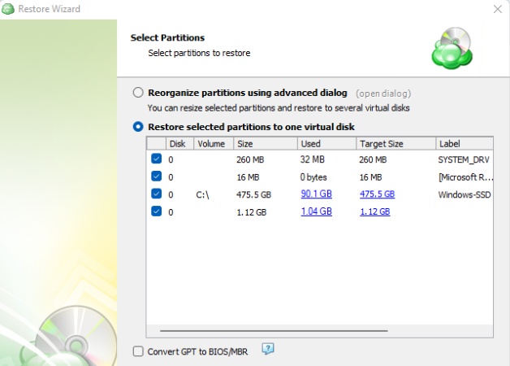Close the Restore Wizard window
510x366 pixels.
pos(497,10)
